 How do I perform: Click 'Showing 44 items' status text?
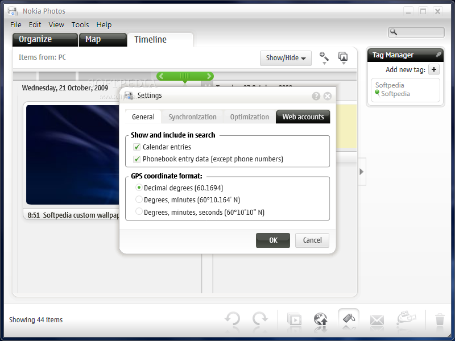36,320
